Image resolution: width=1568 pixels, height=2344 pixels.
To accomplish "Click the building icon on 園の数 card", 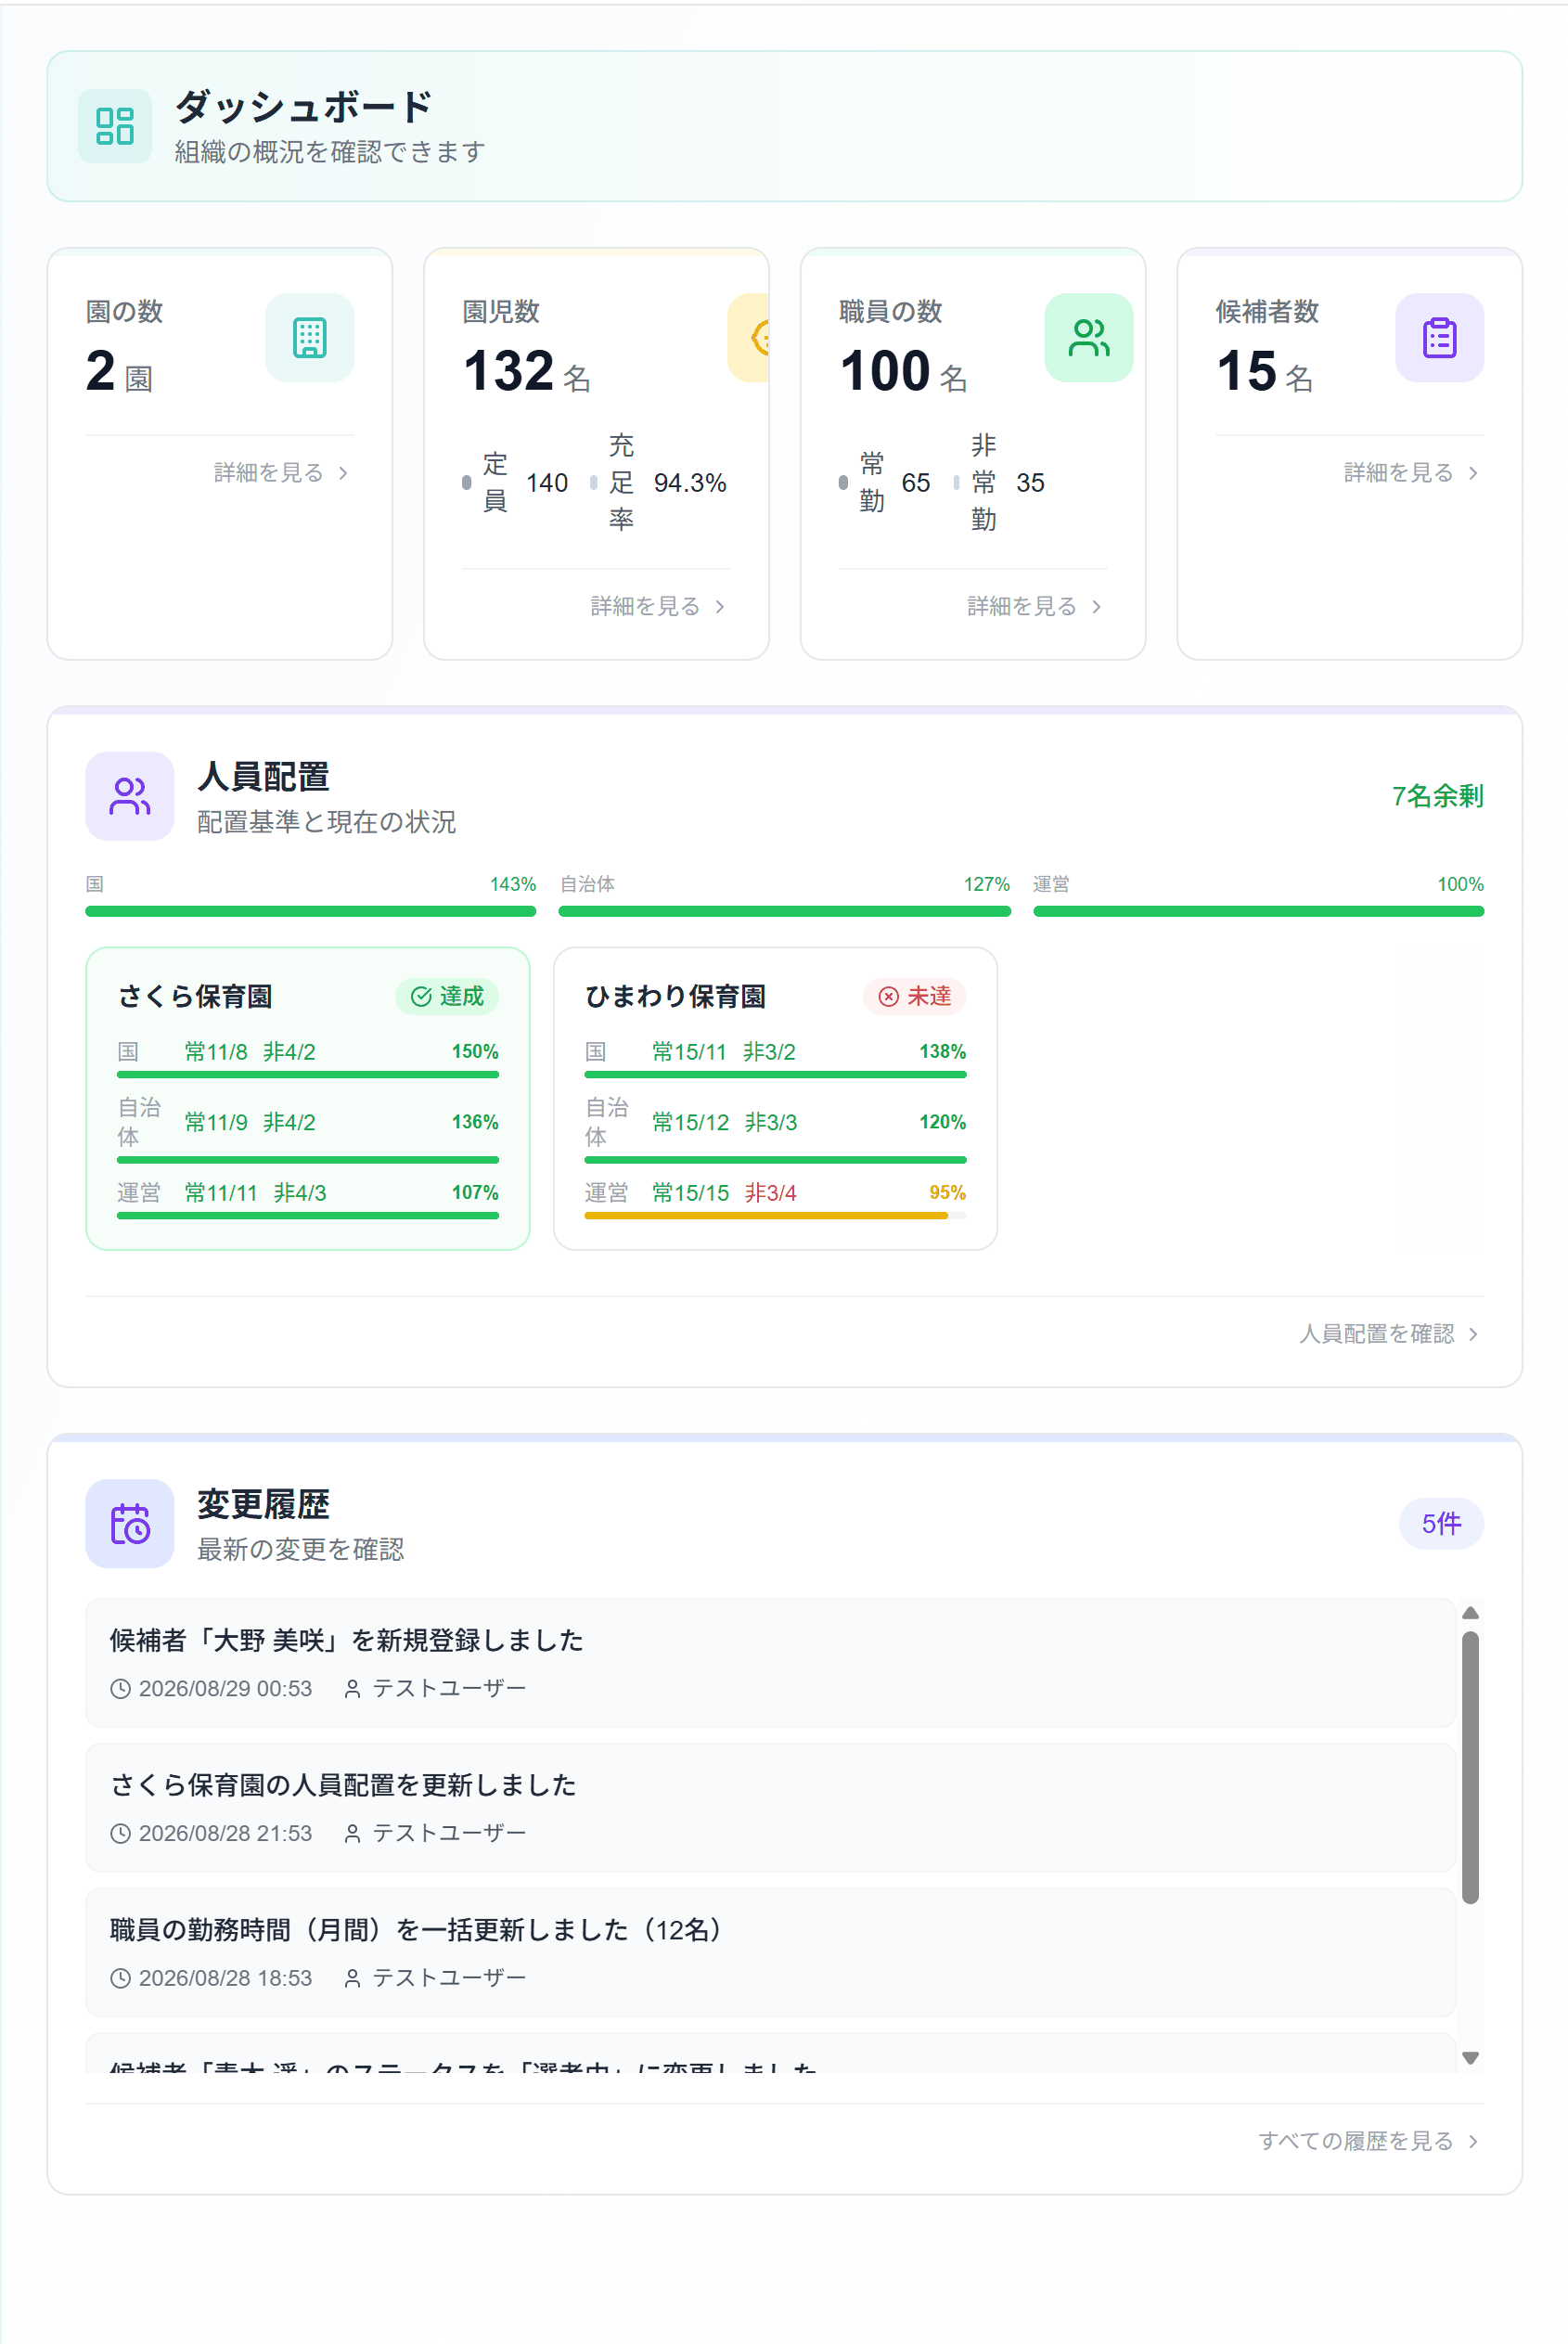I will [310, 337].
